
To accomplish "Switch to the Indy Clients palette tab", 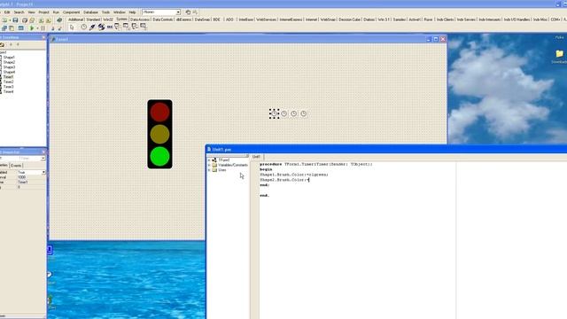I will click(445, 19).
